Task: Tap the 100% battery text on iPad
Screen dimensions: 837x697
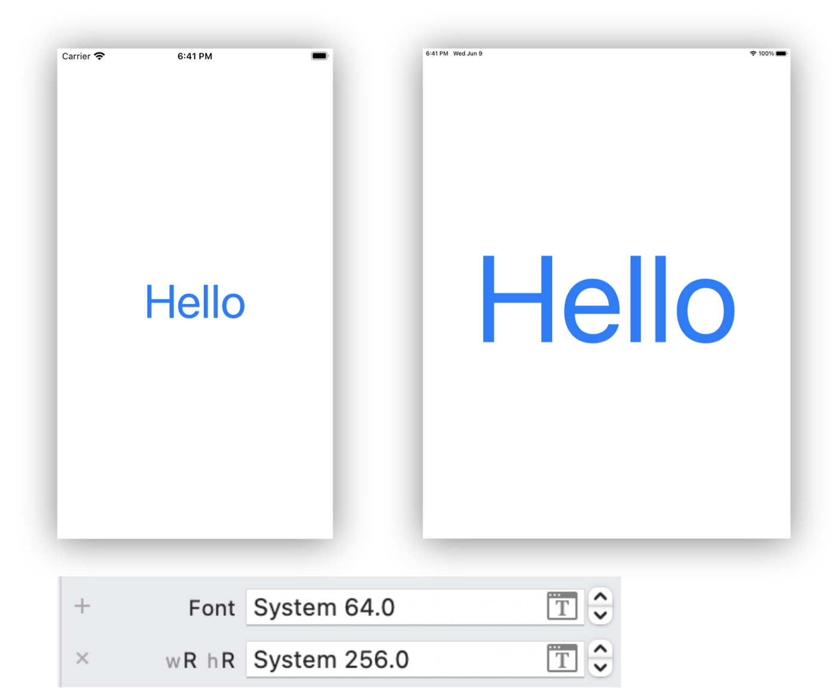Action: pos(766,53)
